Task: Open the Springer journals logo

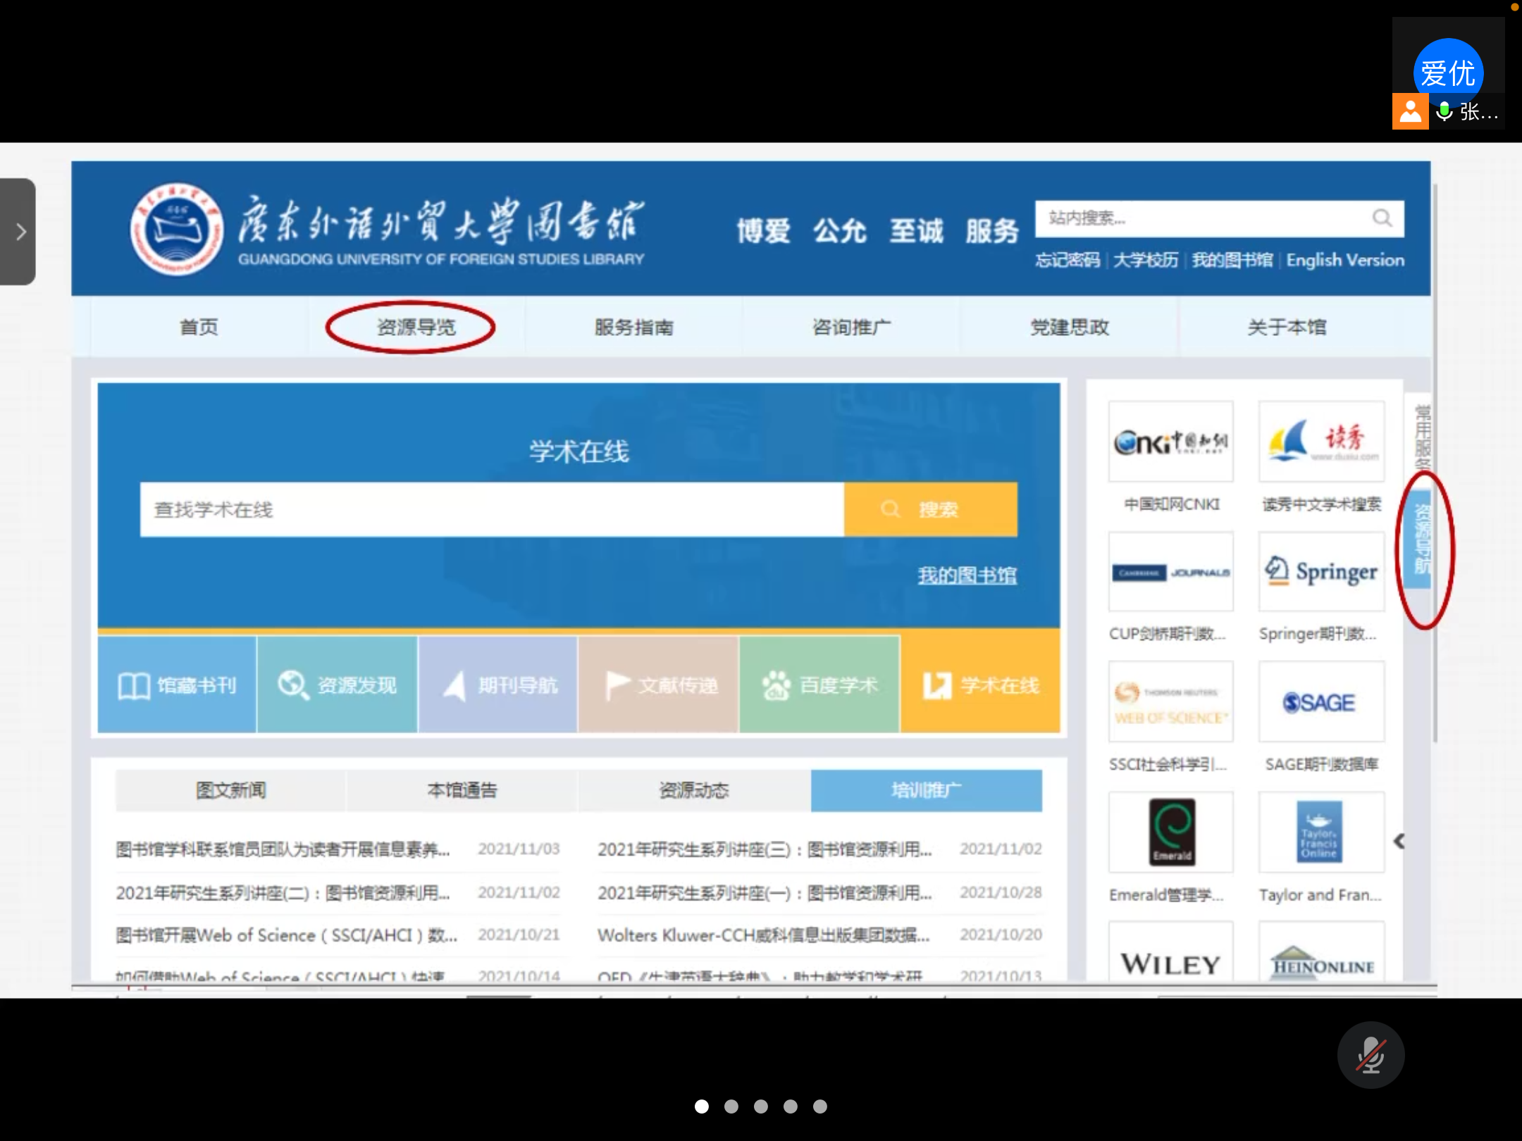Action: pos(1321,571)
